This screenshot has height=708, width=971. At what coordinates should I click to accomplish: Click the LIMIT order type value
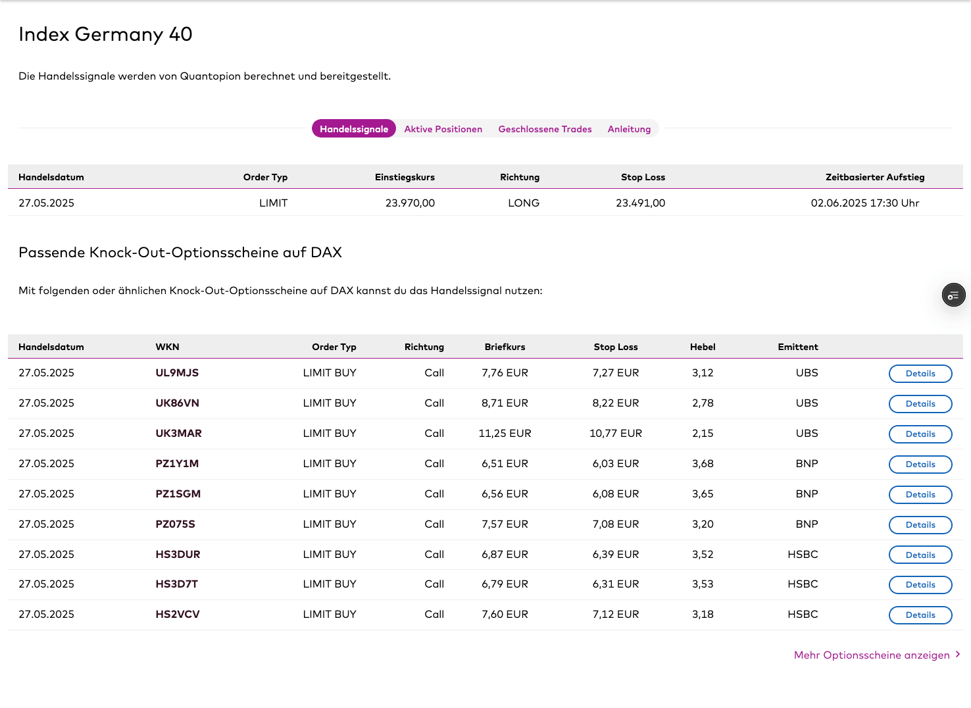(x=273, y=203)
